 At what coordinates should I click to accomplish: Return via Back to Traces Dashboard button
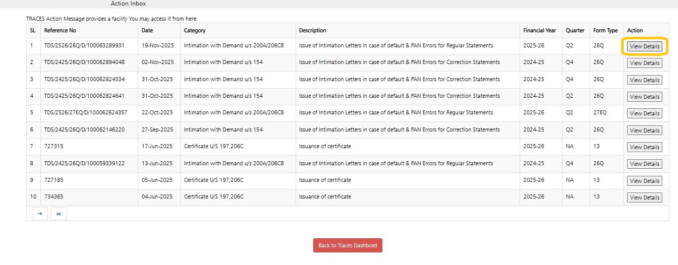(x=348, y=245)
